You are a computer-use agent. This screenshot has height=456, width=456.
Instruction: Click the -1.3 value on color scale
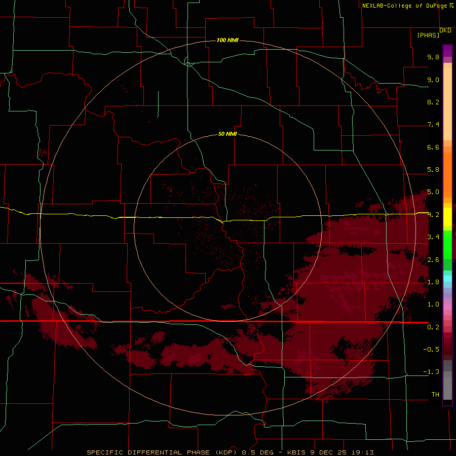431,372
